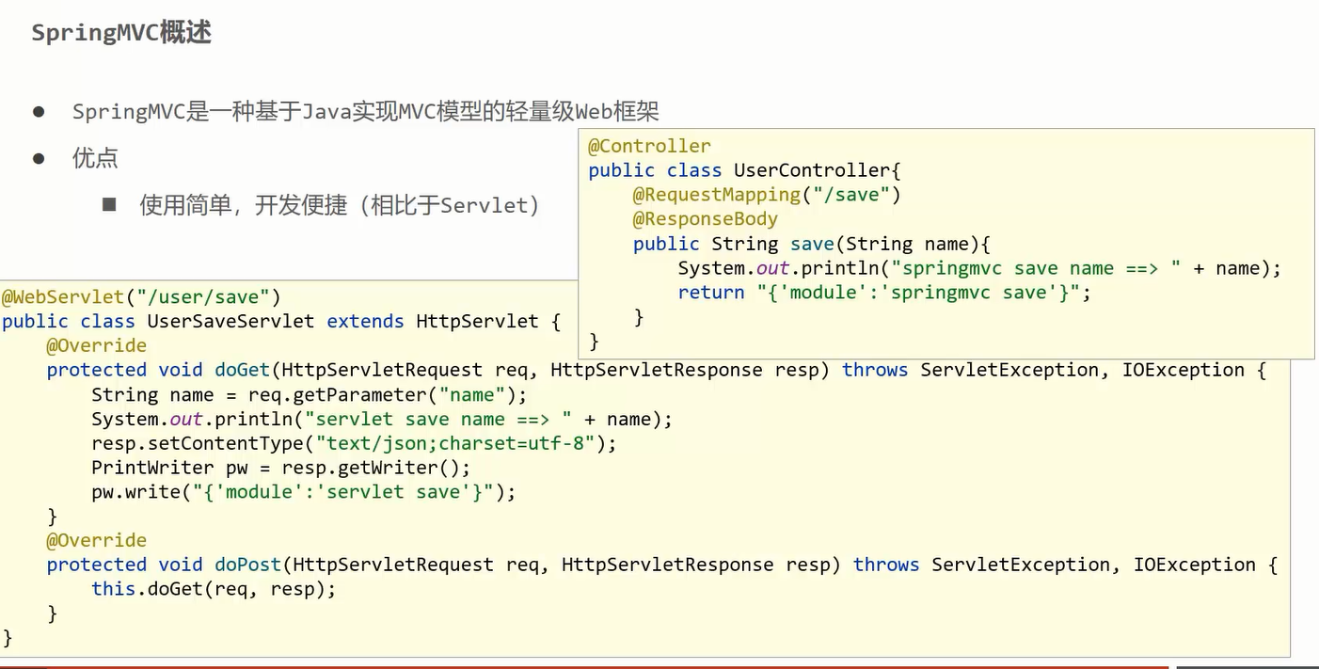Click the round bullet before SpringMVC是一种 line
1319x669 pixels.
click(39, 111)
